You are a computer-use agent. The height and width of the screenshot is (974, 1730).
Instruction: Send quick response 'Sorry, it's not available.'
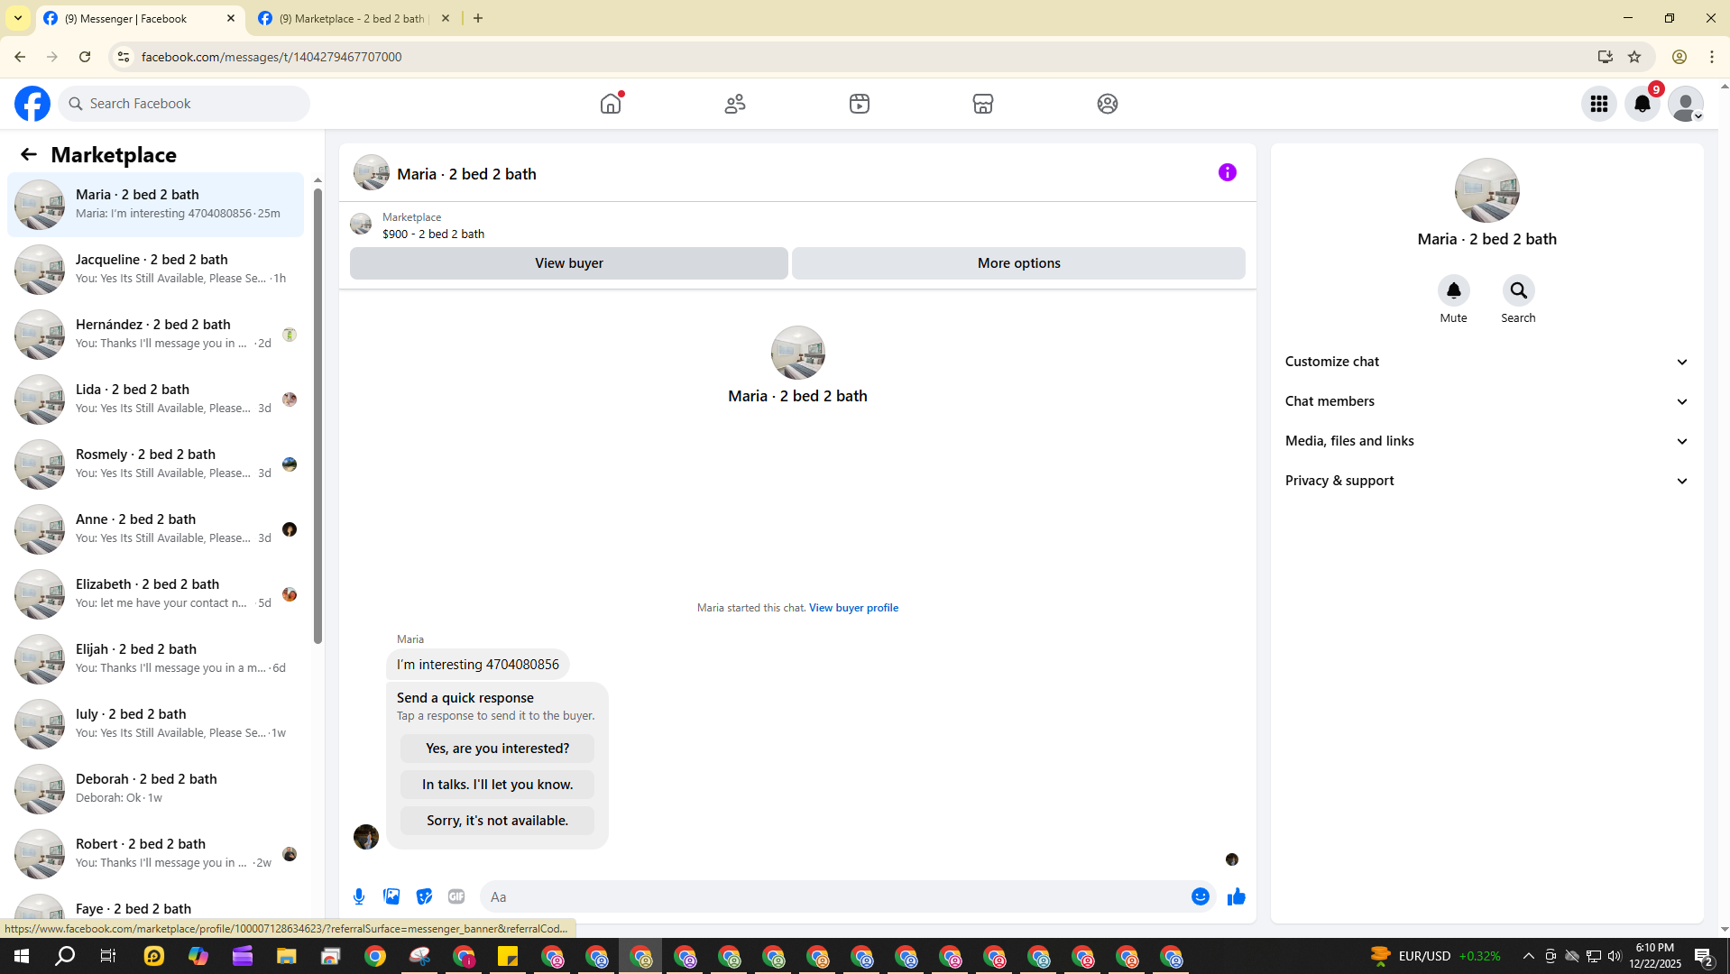(x=498, y=821)
